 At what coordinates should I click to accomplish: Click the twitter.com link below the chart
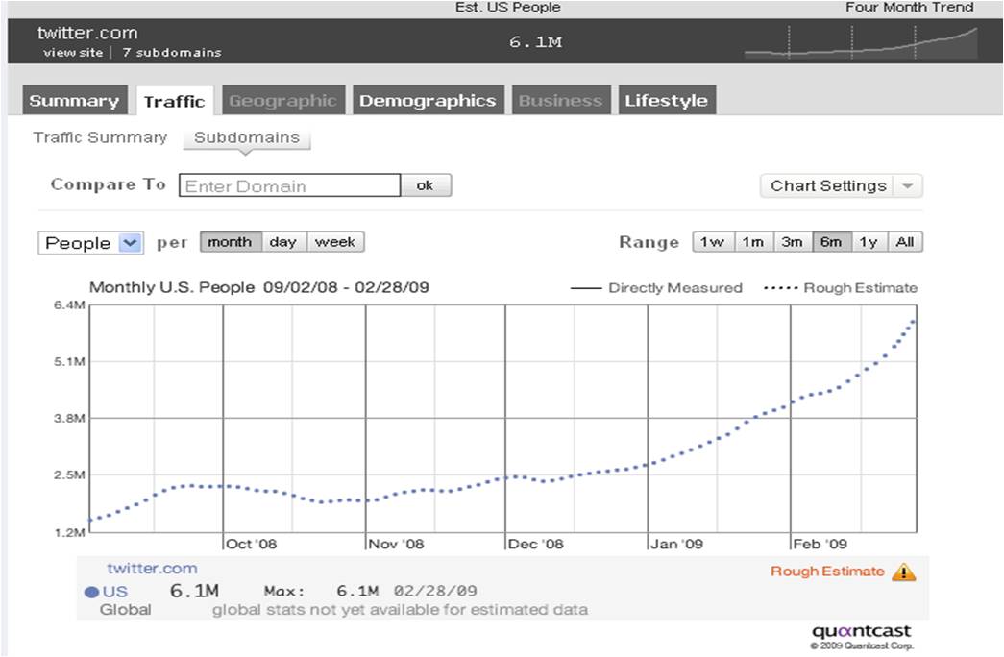152,568
